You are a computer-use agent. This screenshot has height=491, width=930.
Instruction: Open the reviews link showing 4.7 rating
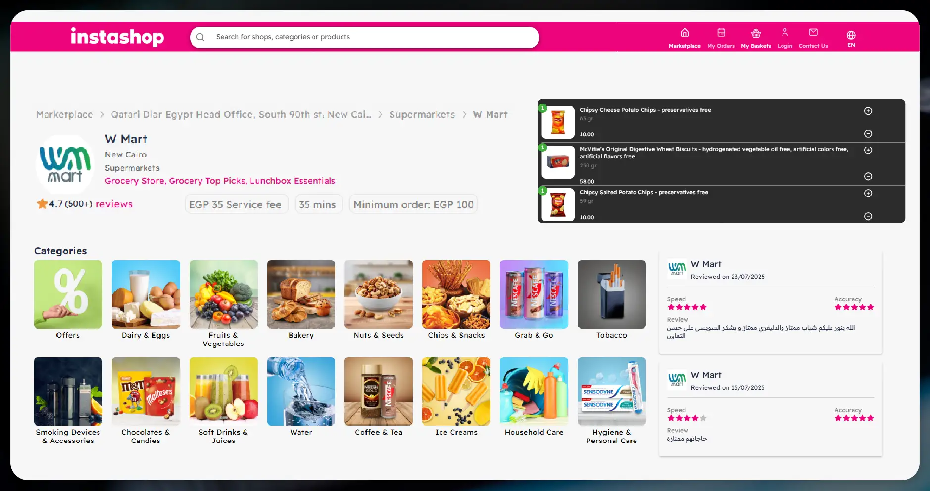[113, 203]
